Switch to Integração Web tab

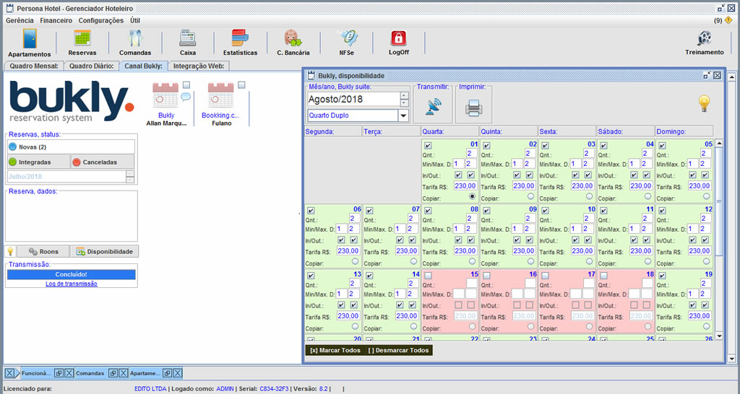(x=199, y=66)
